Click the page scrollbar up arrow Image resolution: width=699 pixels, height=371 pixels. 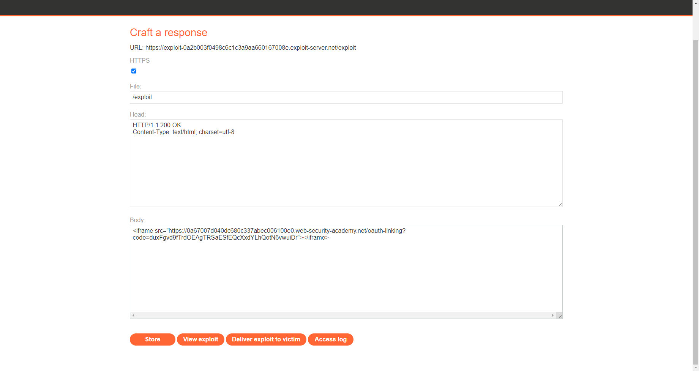coord(696,3)
